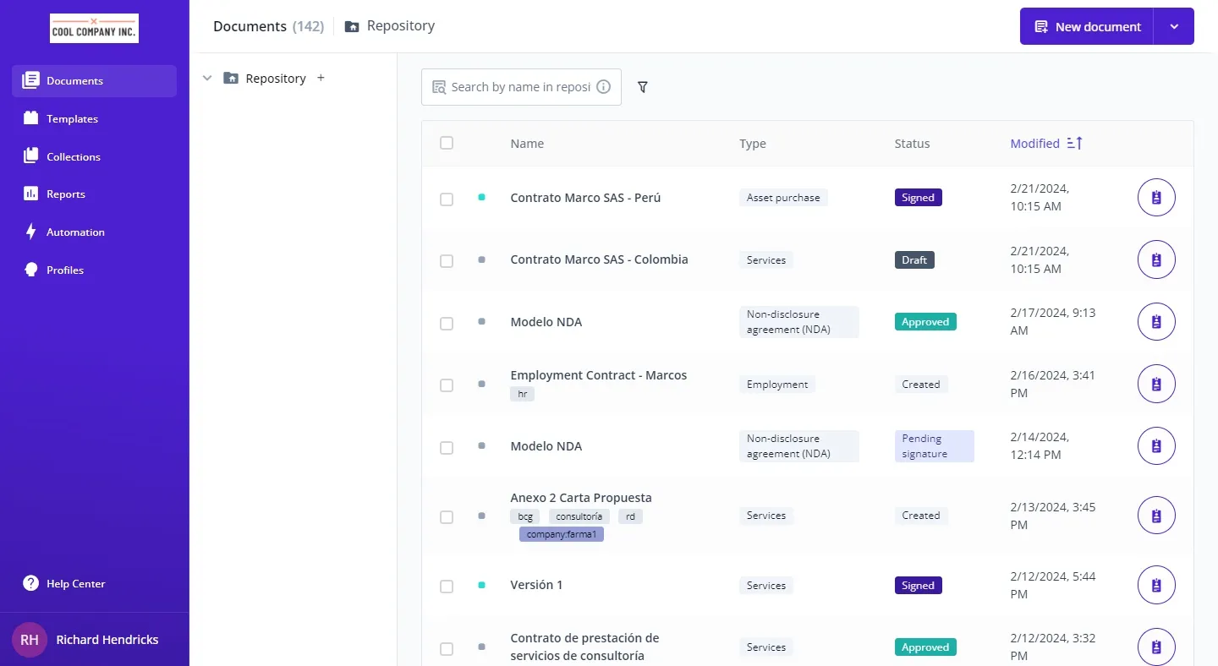Click the info icon in search box
Viewport: 1218px width, 666px height.
tap(603, 87)
